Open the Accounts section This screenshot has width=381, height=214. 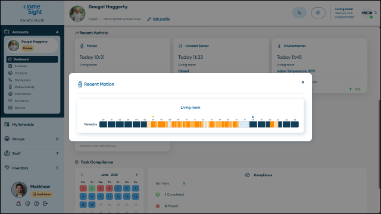32,32
